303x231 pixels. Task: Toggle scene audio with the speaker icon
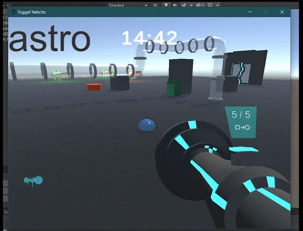[175, 5]
